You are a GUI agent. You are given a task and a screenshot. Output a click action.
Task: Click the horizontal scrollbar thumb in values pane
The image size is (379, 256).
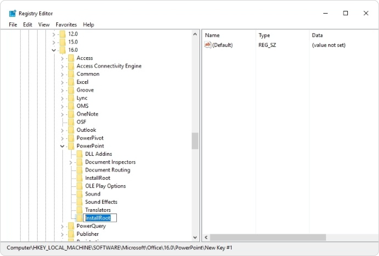pos(268,237)
